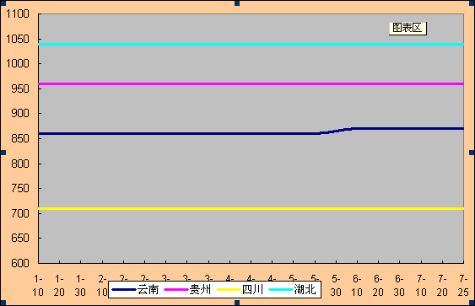The height and width of the screenshot is (306, 475).
Task: Select the 湖北 legend text entry
Action: pyautogui.click(x=305, y=290)
